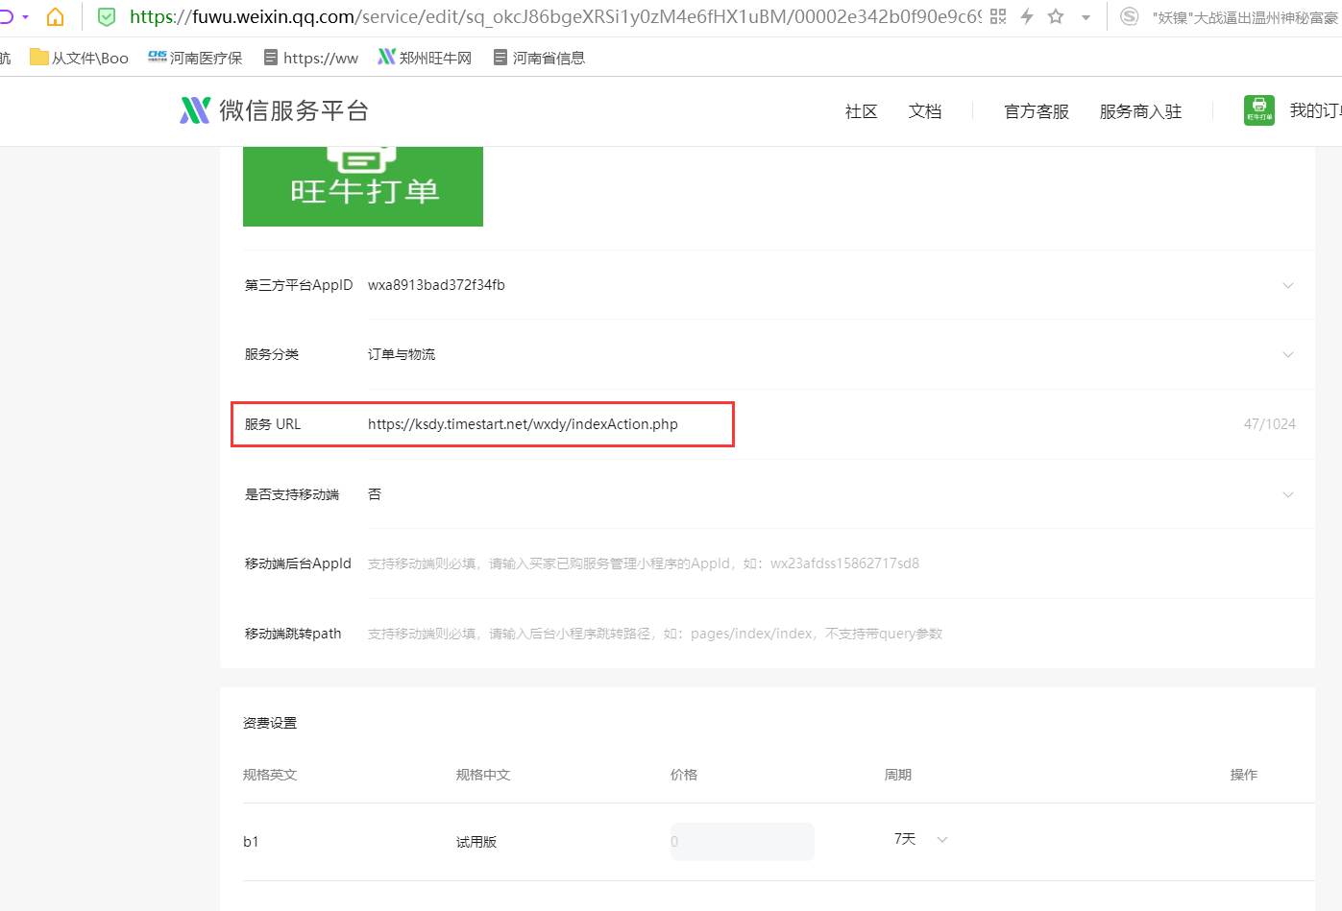Open the 河南医疗保 bookmark
Viewport: 1342px width, 911px height.
[195, 58]
